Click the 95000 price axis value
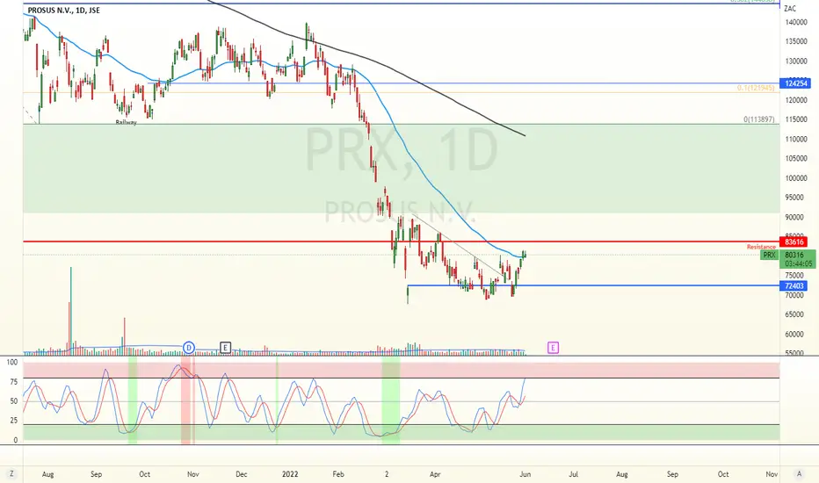This screenshot has width=819, height=483. 796,198
